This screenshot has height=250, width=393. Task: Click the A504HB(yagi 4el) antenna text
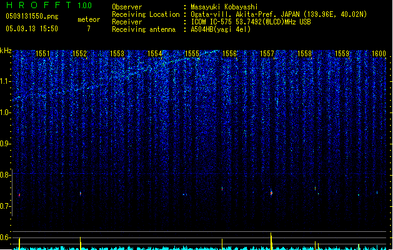221,29
